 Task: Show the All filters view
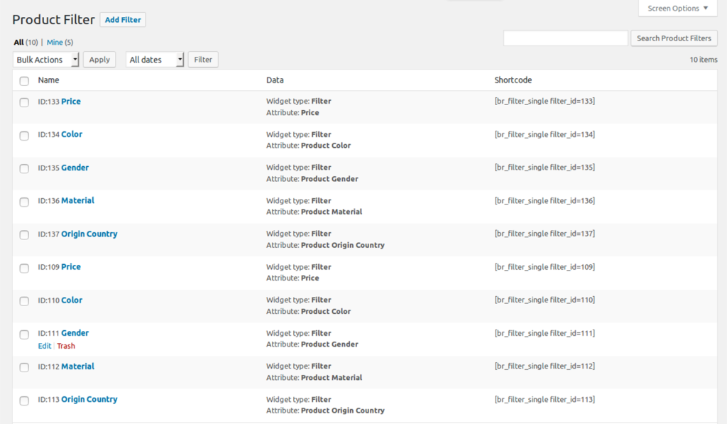pos(18,43)
